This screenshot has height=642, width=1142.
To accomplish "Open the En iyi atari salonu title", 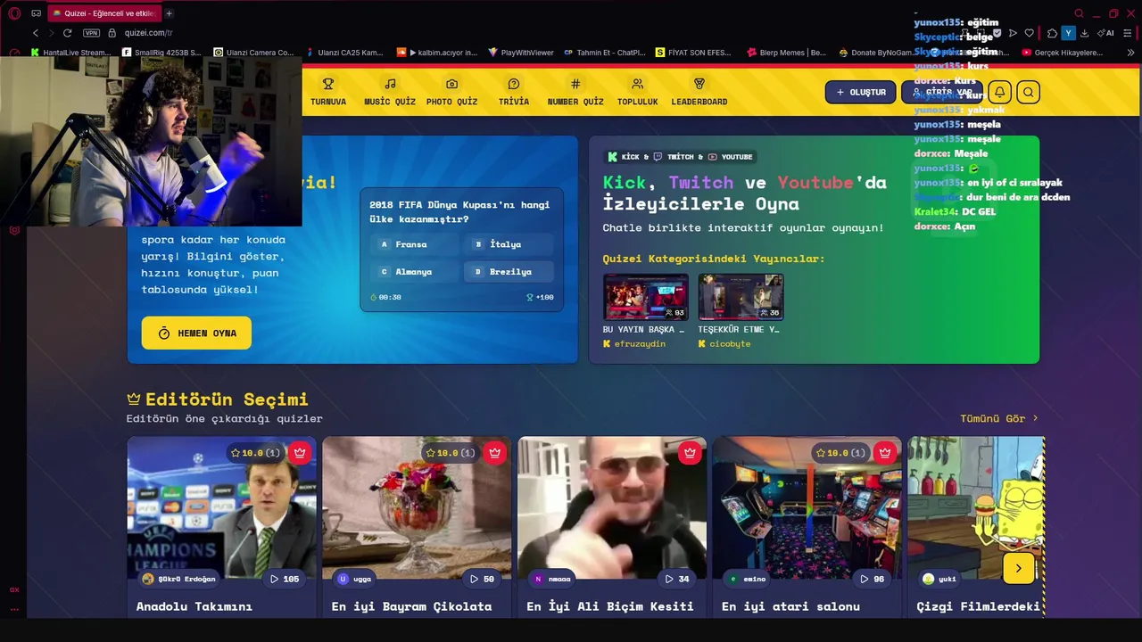I will [x=790, y=606].
